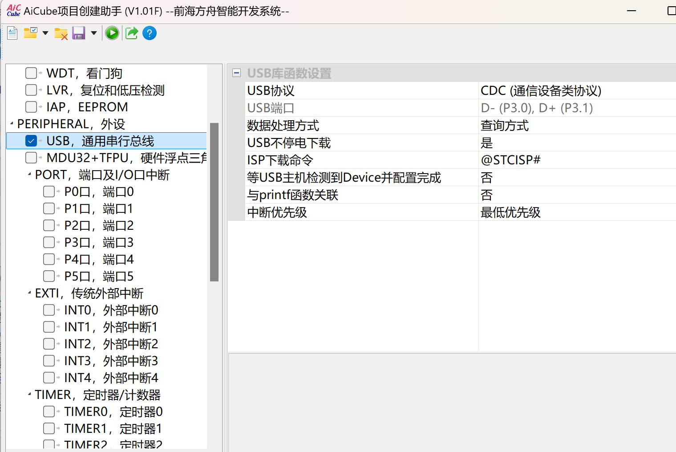Save the project with the floppy disk icon
Image resolution: width=676 pixels, height=452 pixels.
(x=79, y=33)
